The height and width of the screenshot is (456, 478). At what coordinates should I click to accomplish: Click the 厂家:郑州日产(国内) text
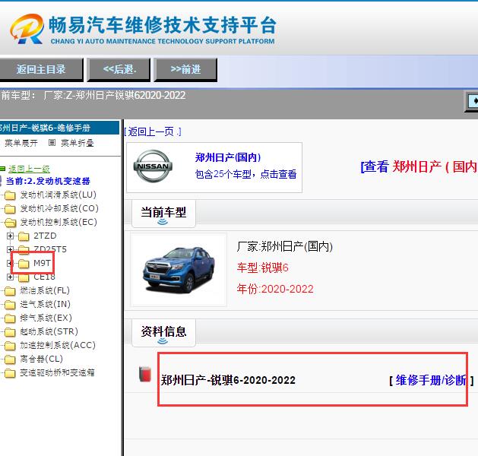[x=285, y=246]
